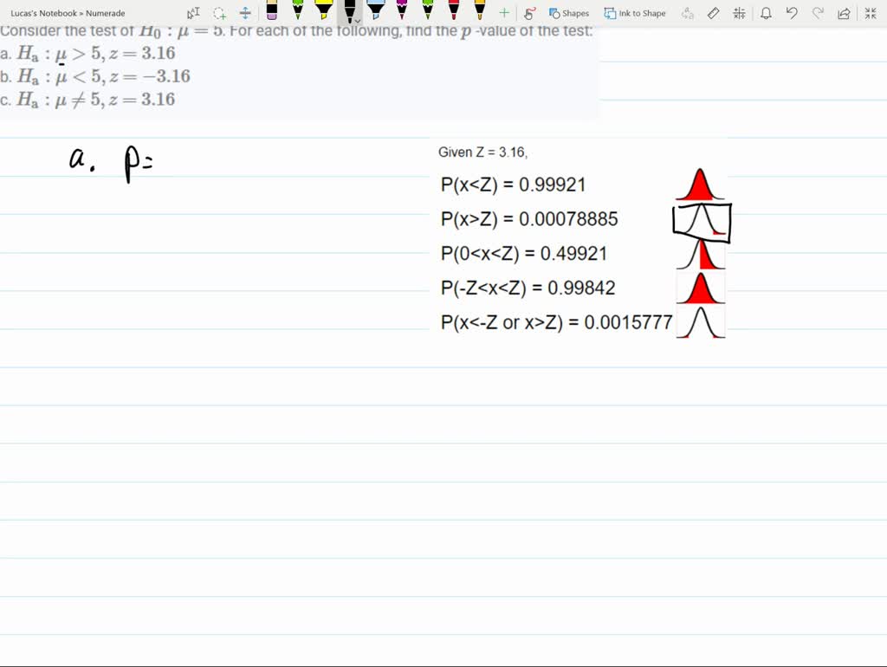
Task: Select the green pen beside the eraser
Action: tap(298, 10)
